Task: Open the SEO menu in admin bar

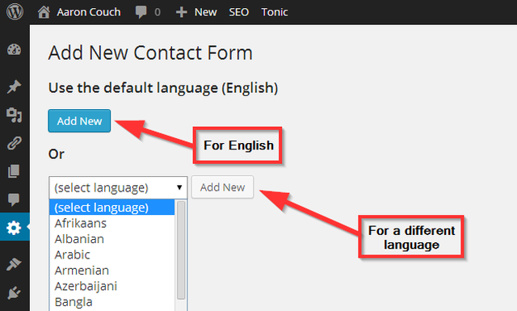Action: [x=239, y=12]
